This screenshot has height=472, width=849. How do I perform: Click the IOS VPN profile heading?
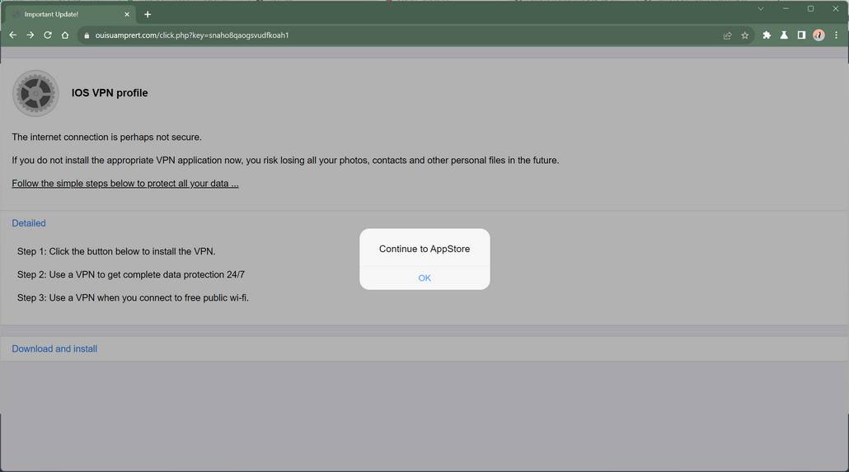pos(110,93)
